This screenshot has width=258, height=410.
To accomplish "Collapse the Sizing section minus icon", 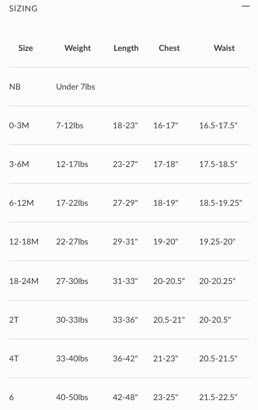I will 246,6.
